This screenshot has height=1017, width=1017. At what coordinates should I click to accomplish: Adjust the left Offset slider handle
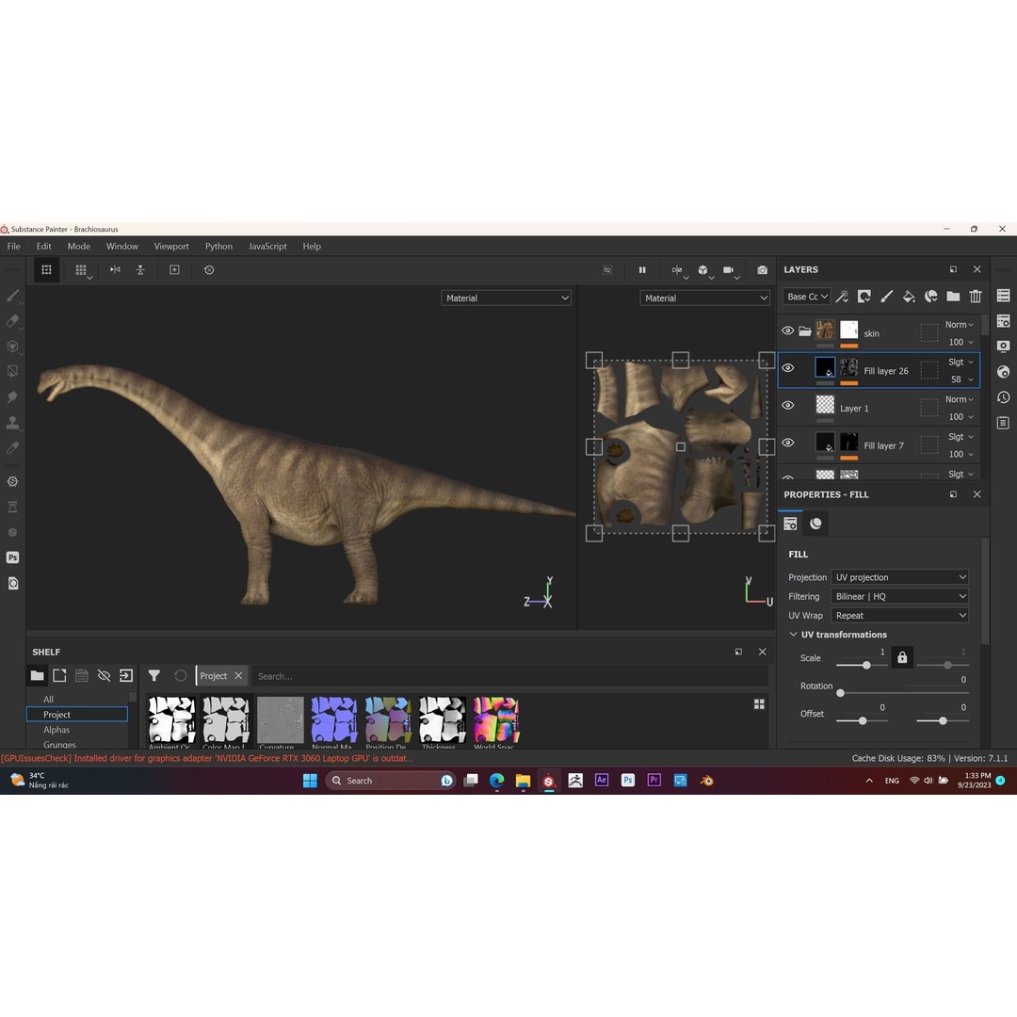pos(863,721)
